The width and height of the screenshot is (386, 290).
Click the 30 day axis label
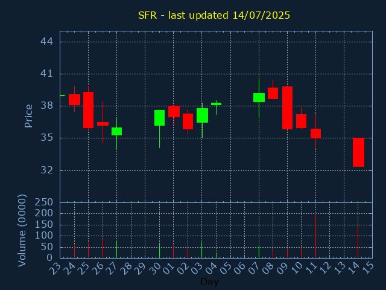coord(154,268)
